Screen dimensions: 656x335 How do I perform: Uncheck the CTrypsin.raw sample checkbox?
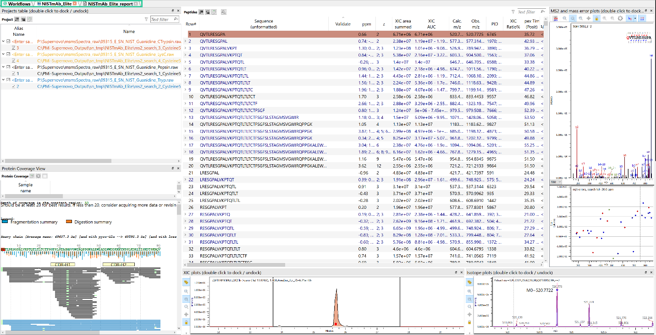pyautogui.click(x=9, y=42)
